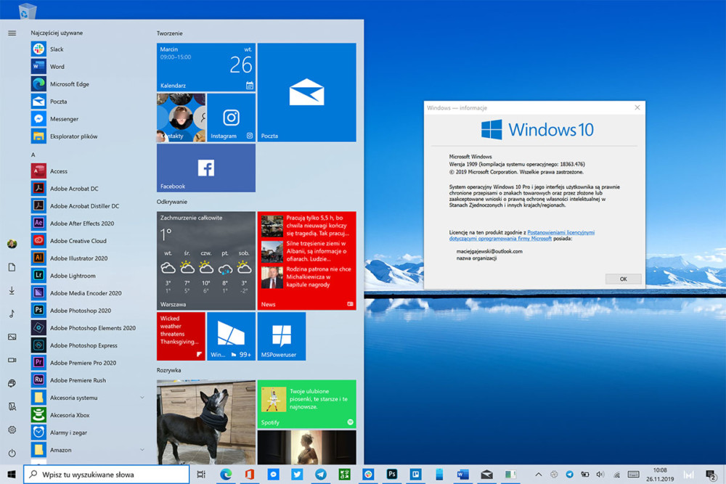Open the Instagram tile
The height and width of the screenshot is (484, 726).
[231, 118]
